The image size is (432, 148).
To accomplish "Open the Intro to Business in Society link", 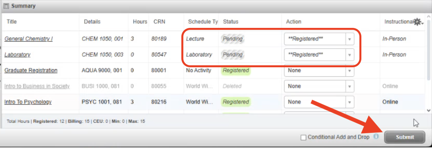I will click(37, 86).
